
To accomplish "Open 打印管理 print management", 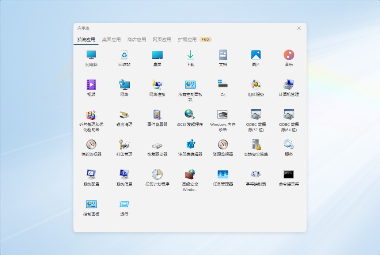I will click(x=124, y=145).
